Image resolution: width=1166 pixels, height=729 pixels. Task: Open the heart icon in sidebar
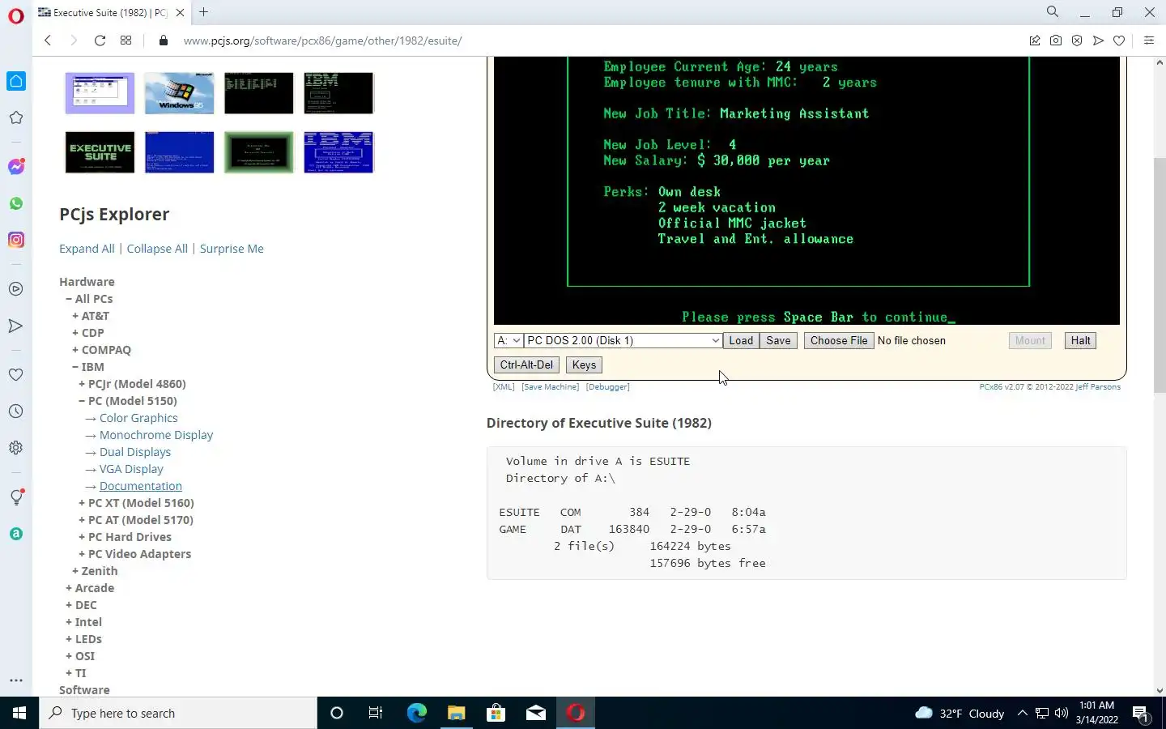click(x=16, y=375)
